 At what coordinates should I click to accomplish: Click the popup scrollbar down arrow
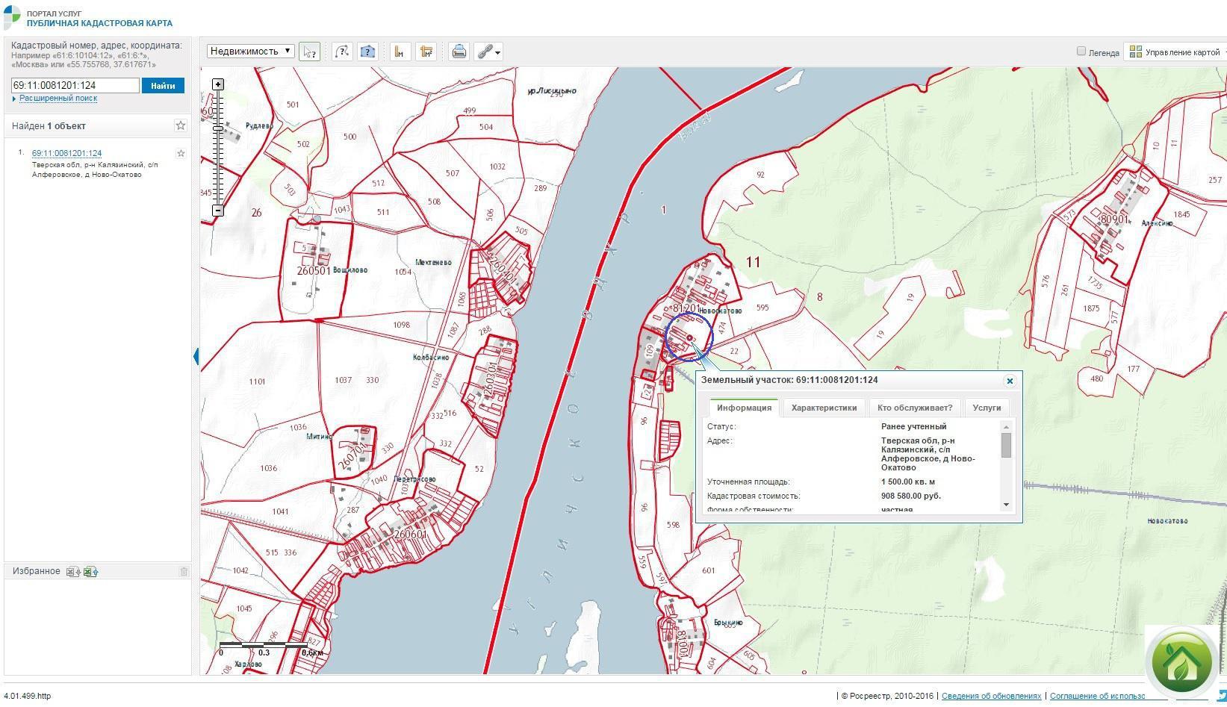point(1006,505)
